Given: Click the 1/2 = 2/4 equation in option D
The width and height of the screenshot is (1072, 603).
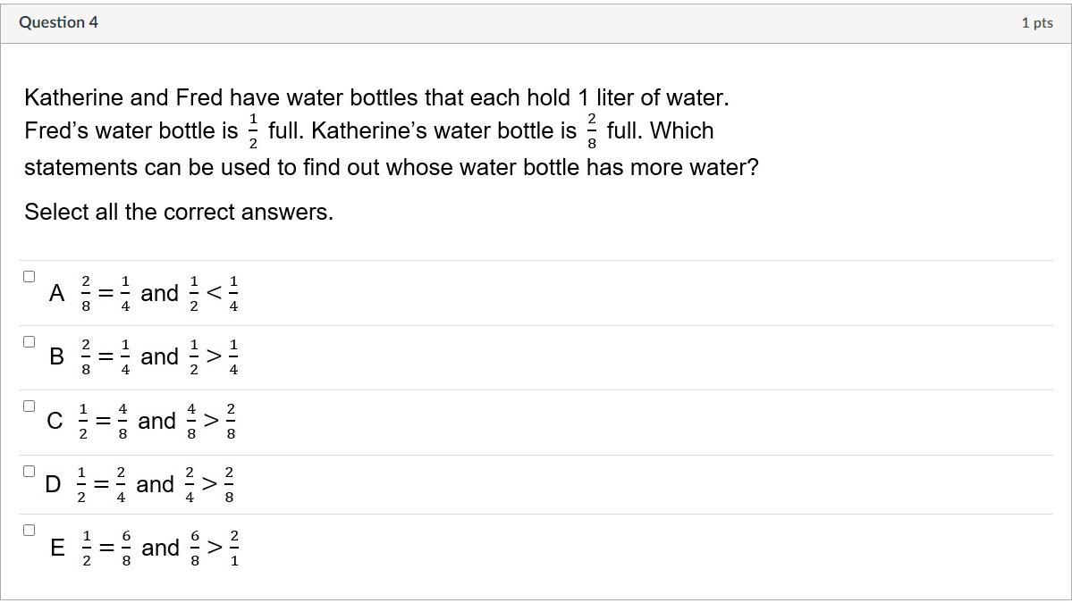Looking at the screenshot, I should [x=101, y=484].
